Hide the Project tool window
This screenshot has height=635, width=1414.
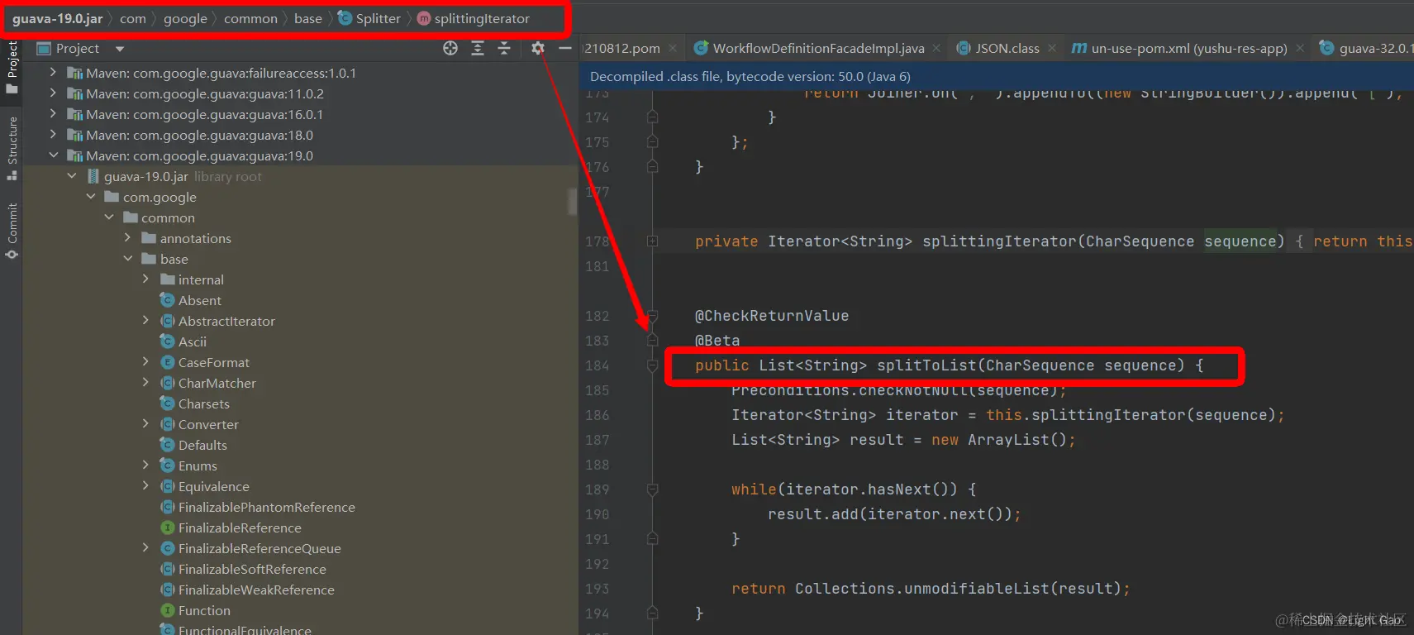click(x=565, y=49)
